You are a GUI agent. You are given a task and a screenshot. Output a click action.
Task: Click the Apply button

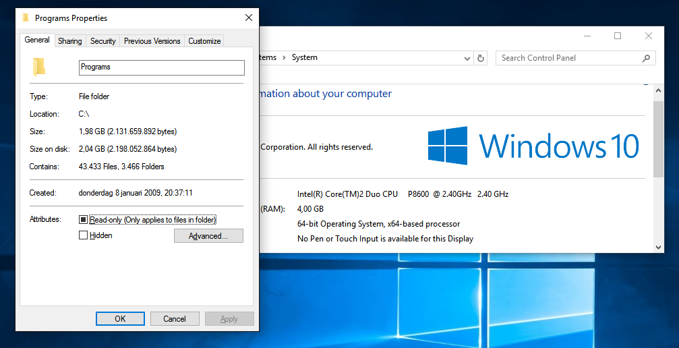click(x=229, y=318)
